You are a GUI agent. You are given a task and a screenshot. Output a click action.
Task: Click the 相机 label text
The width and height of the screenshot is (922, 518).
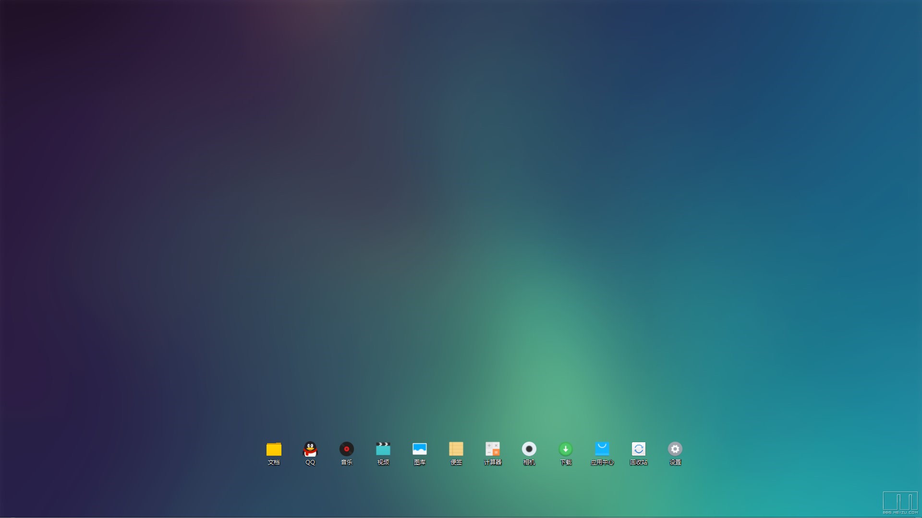(x=529, y=462)
